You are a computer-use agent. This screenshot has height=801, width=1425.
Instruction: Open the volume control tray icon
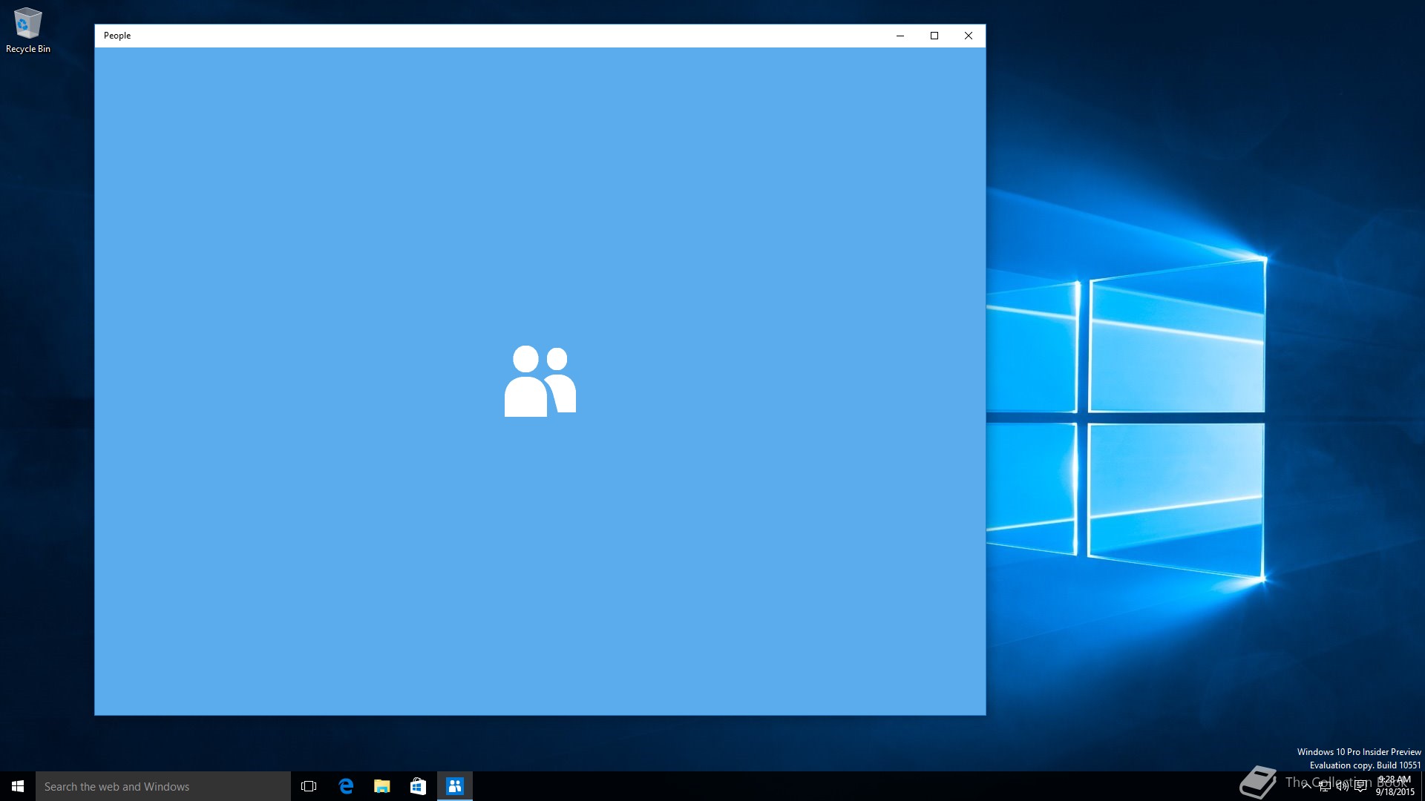[x=1342, y=786]
